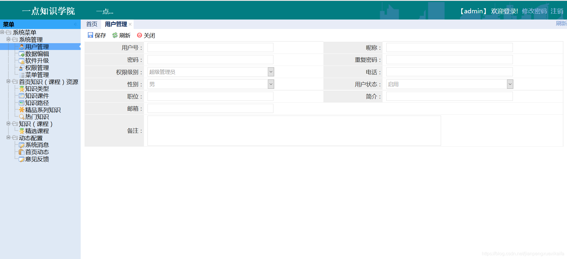Click the 精品系列知识 tree label
The height and width of the screenshot is (259, 567).
click(43, 110)
